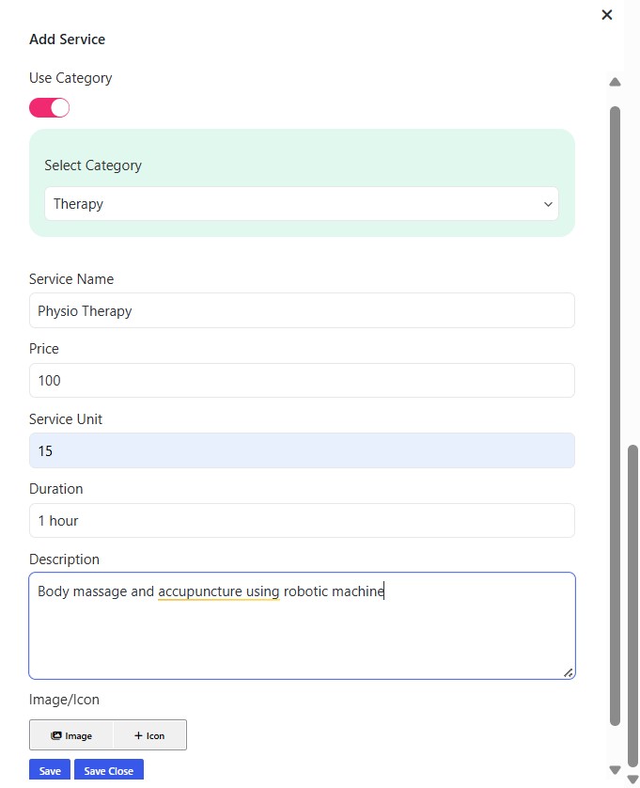Click the inner scrollbar's down arrow
Image resolution: width=640 pixels, height=788 pixels.
pos(616,769)
